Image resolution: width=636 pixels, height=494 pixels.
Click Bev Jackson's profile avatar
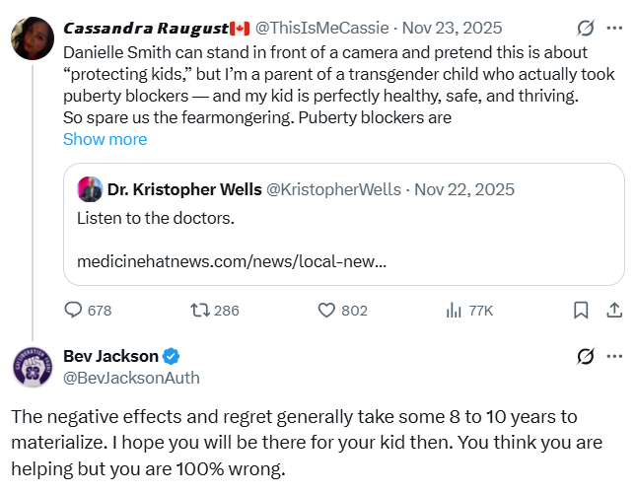32,366
